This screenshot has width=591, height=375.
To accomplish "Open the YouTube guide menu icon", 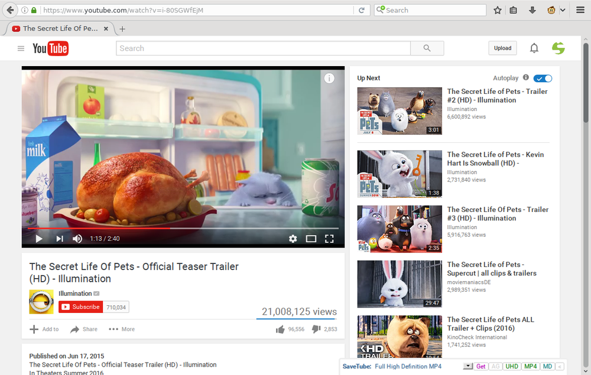I will tap(21, 48).
